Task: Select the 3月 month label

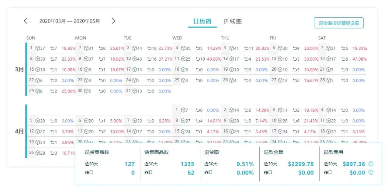Action: coord(19,70)
